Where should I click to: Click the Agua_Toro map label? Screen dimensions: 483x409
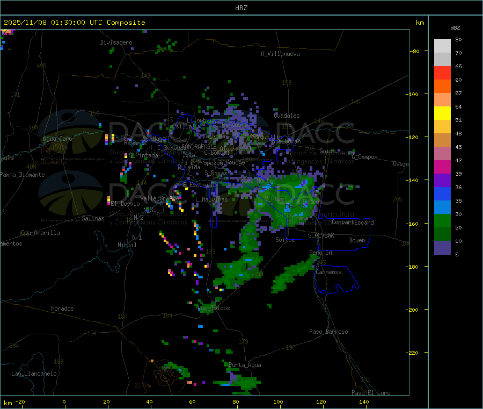pyautogui.click(x=57, y=139)
